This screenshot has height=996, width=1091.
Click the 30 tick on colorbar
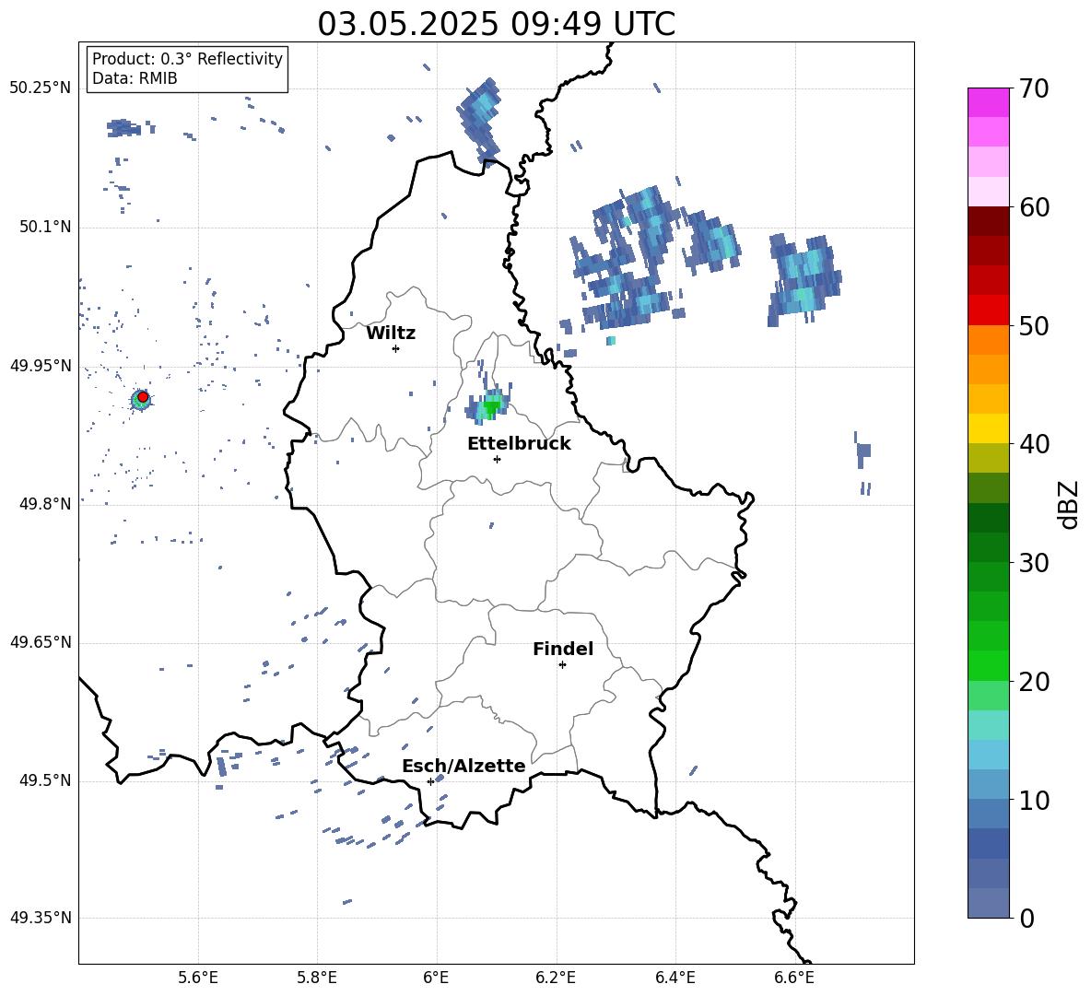pos(1033,563)
